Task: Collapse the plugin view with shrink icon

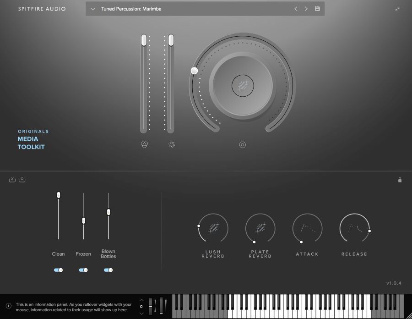Action: click(x=397, y=9)
